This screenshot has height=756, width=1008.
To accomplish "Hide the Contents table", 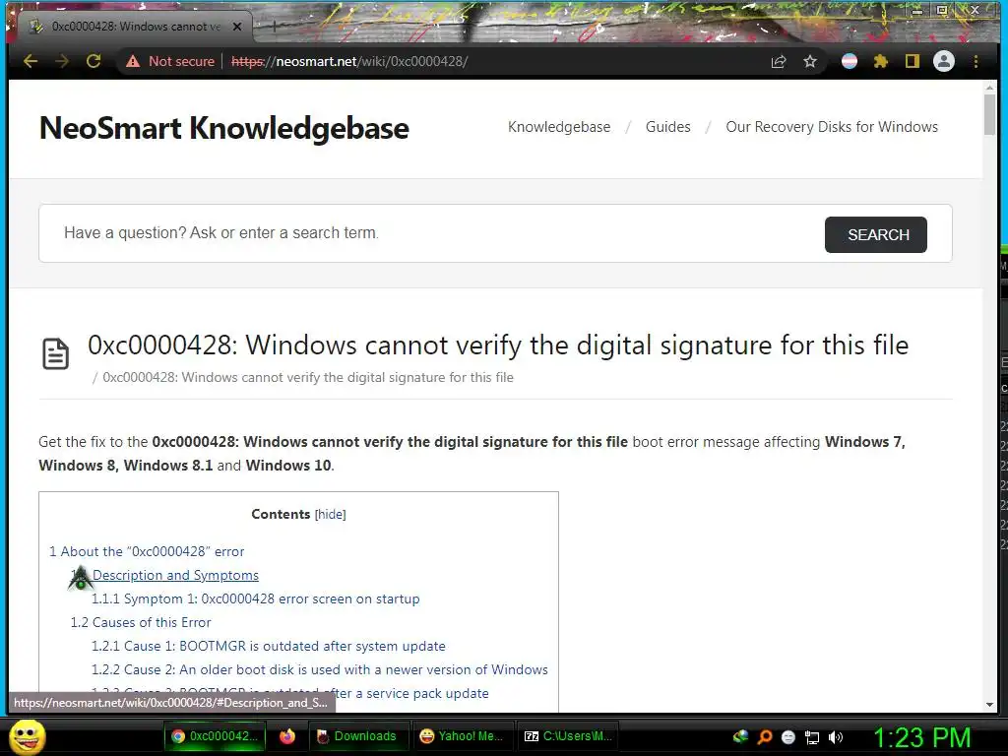I will tap(330, 514).
